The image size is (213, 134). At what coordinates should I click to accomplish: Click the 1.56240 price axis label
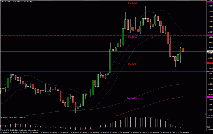[210, 89]
